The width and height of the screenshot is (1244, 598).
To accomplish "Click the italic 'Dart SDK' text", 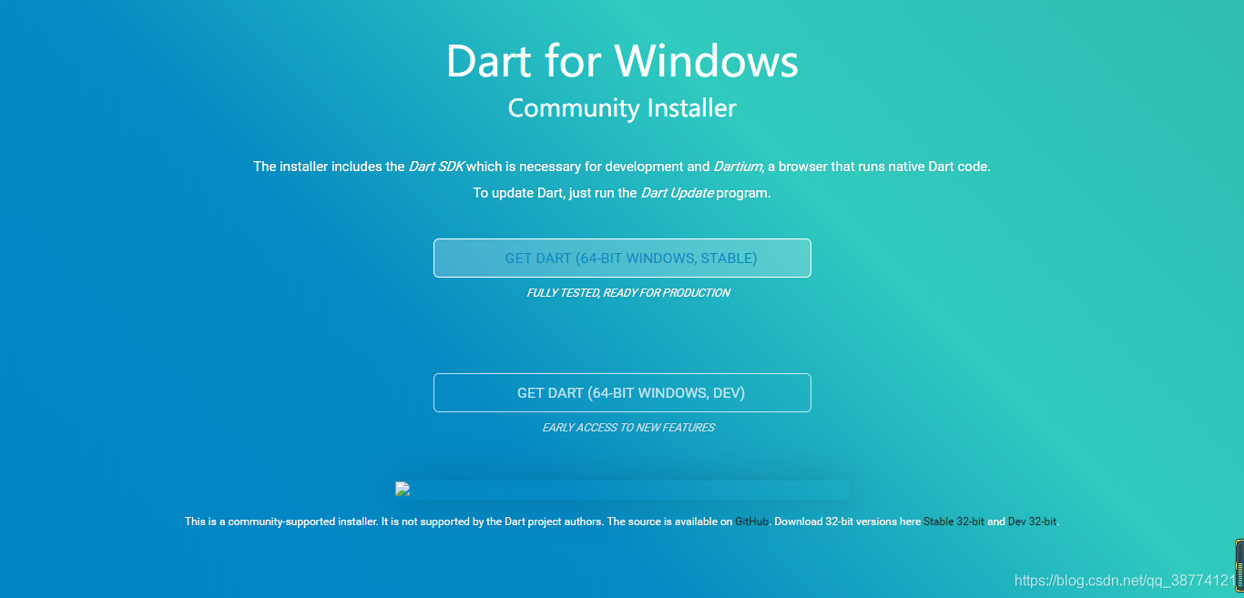I will tap(436, 167).
